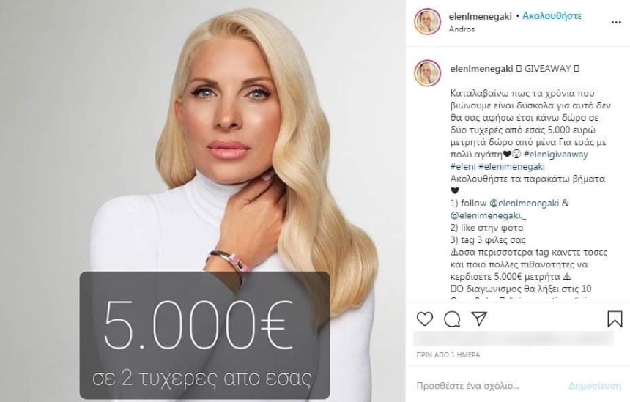Open elenImenegaki username in caption

481,69
